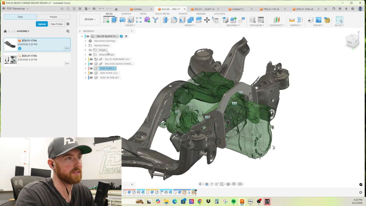Expand the S14-21-SUBFRAME v2:1 node
Image resolution: width=366 pixels, height=206 pixels.
(x=85, y=59)
